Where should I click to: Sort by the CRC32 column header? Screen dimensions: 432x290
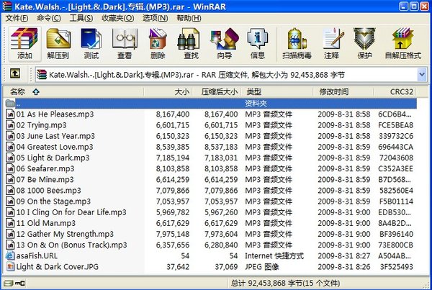395,91
